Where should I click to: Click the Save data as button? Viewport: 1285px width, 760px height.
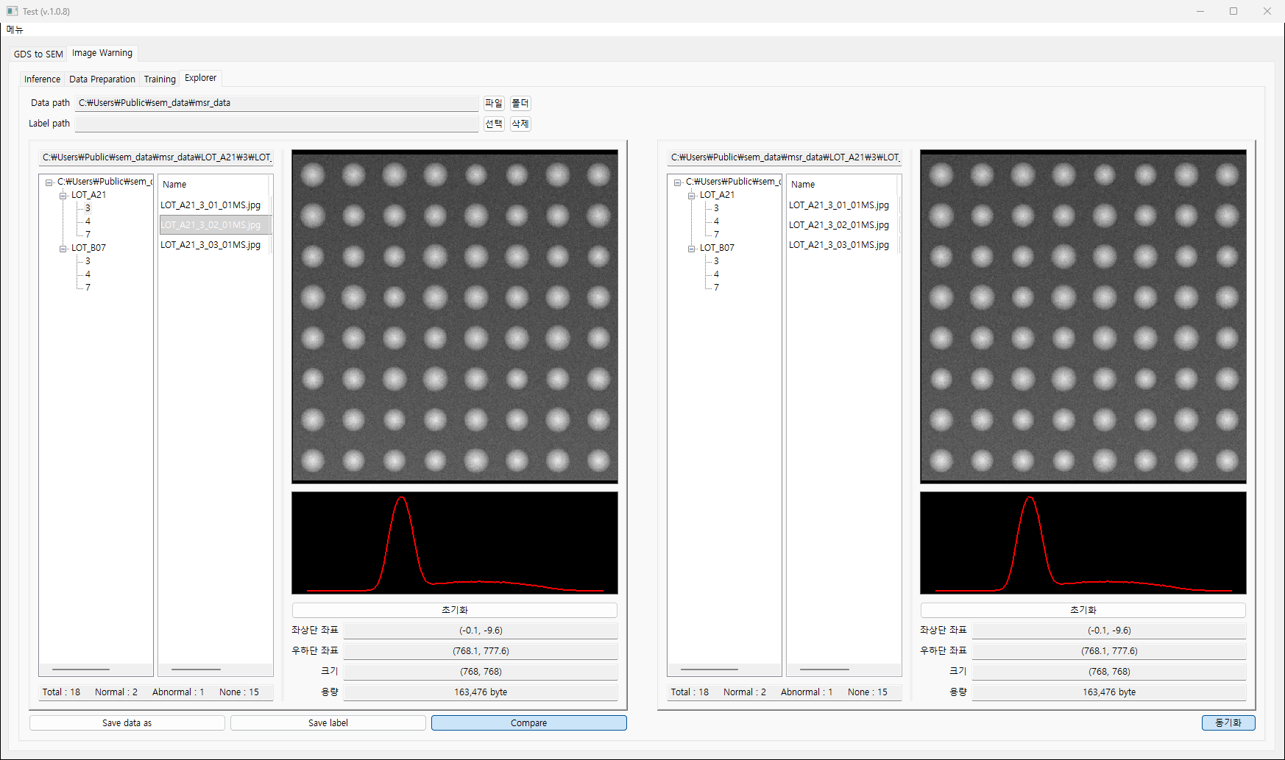[127, 722]
